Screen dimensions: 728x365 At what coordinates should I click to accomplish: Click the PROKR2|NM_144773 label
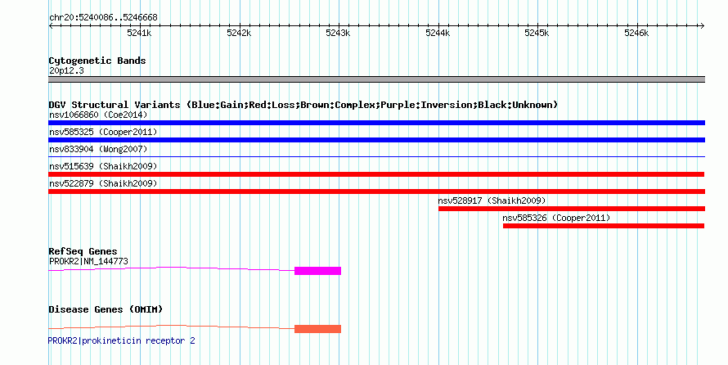pos(88,261)
